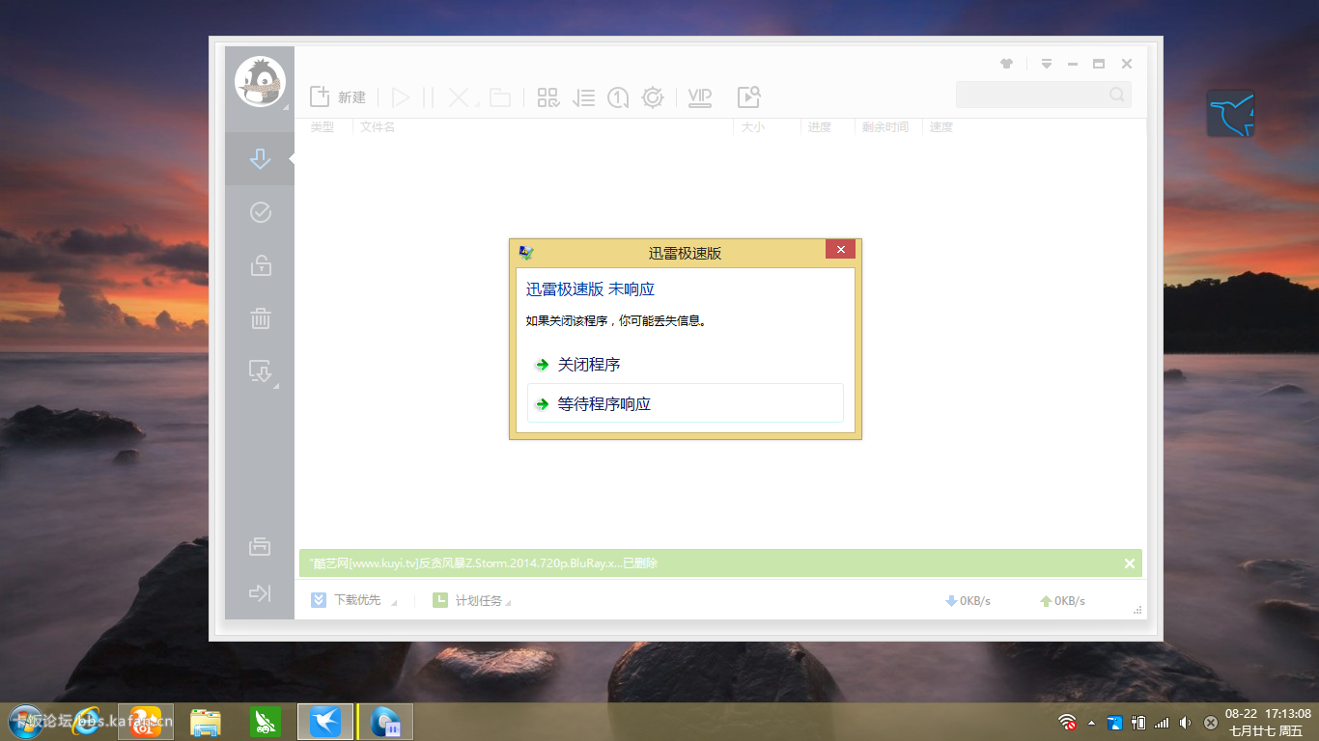Select the completed tasks checkmark tab
1319x741 pixels.
click(260, 212)
